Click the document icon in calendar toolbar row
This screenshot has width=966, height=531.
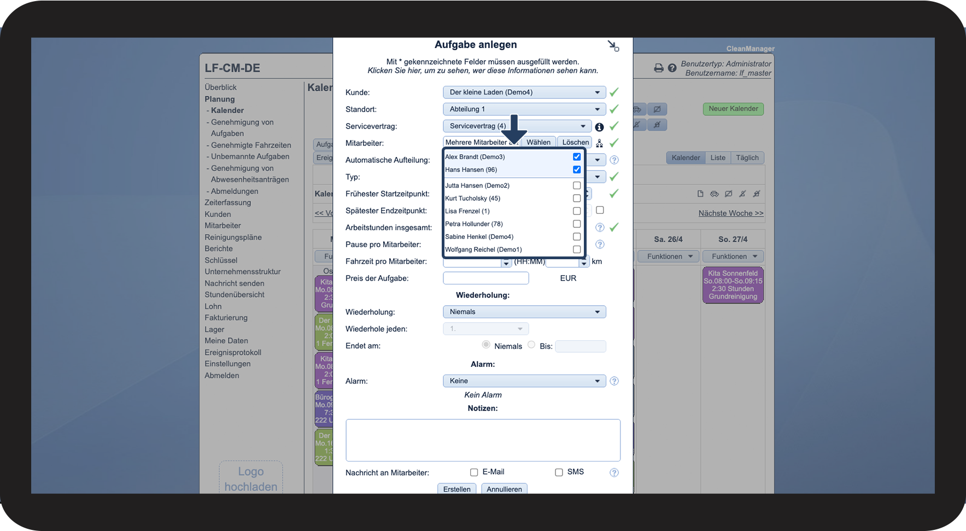coord(700,194)
